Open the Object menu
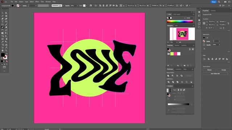 pos(21,1)
